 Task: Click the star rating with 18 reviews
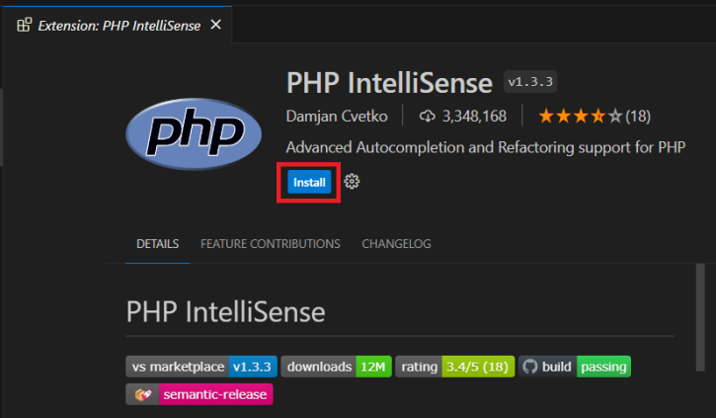pyautogui.click(x=595, y=116)
